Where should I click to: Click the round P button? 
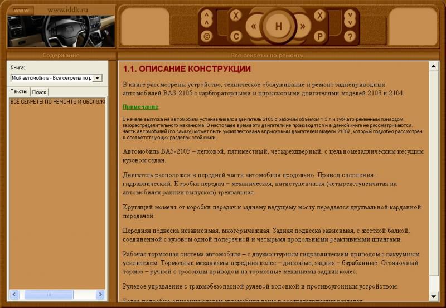point(320,37)
